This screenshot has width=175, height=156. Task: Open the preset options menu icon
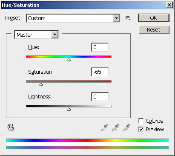point(128,18)
